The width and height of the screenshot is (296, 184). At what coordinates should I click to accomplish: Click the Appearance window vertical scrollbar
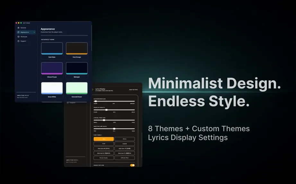tap(91, 38)
